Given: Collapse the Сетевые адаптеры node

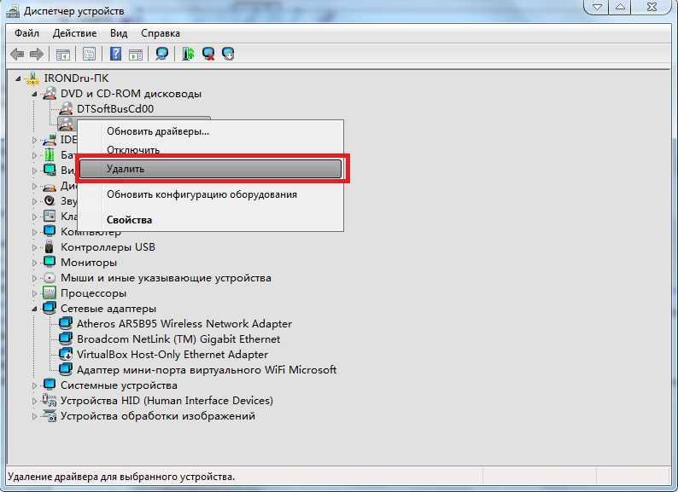Looking at the screenshot, I should (x=34, y=309).
